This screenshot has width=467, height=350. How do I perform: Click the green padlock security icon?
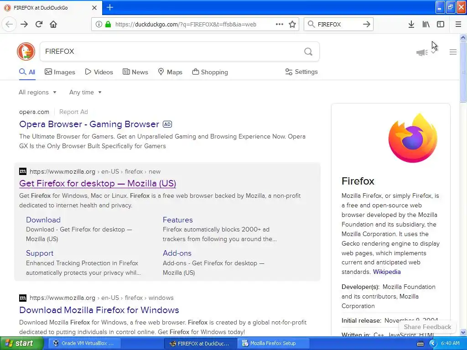click(108, 24)
